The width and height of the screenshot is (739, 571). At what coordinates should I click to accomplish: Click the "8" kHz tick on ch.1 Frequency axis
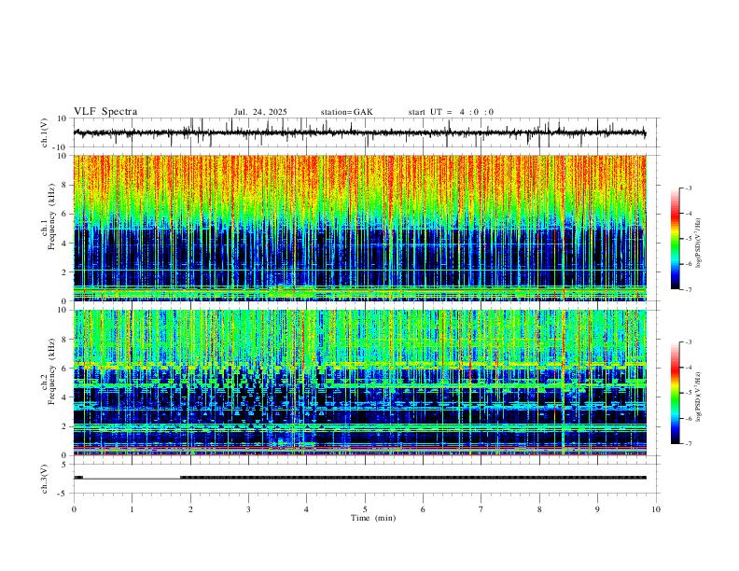click(x=66, y=185)
